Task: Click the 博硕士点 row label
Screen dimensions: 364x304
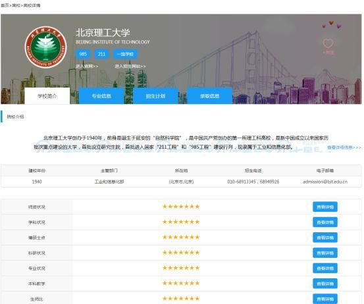Action: 37,238
